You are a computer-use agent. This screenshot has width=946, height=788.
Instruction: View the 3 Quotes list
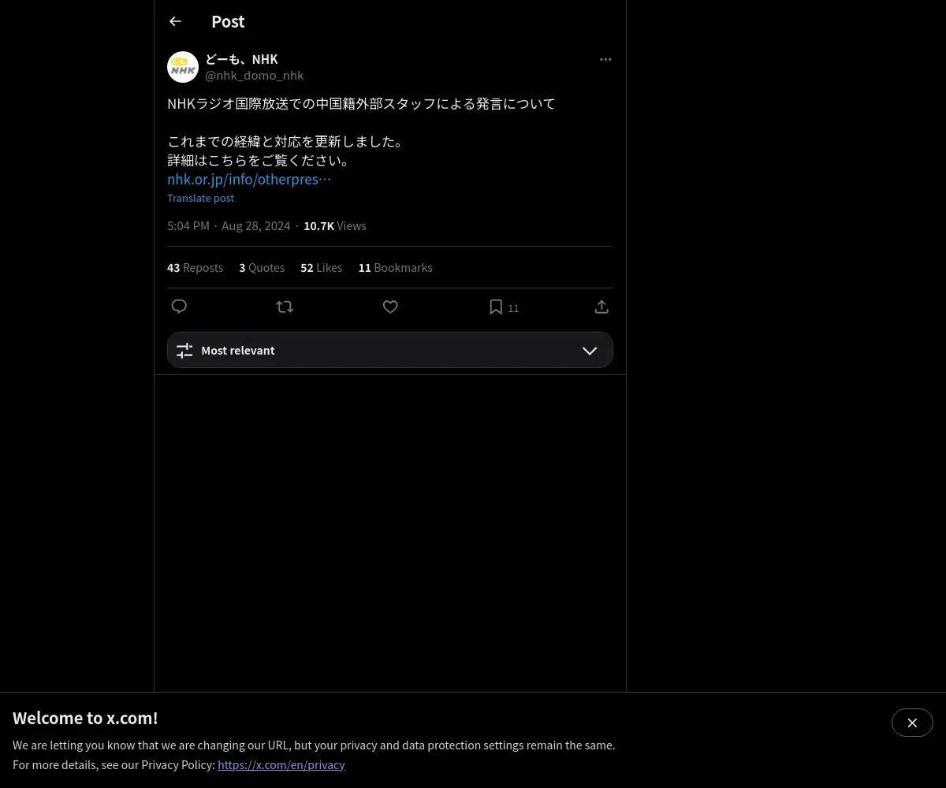point(262,267)
